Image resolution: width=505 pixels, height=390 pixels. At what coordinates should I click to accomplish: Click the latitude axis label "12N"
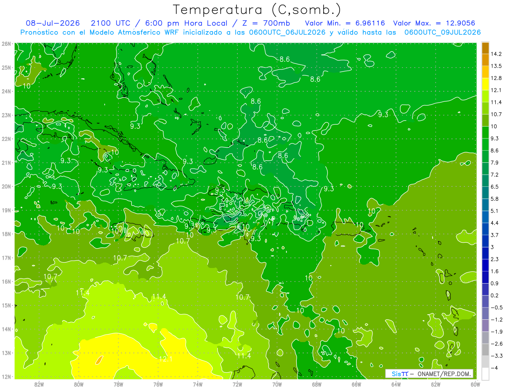(x=6, y=377)
